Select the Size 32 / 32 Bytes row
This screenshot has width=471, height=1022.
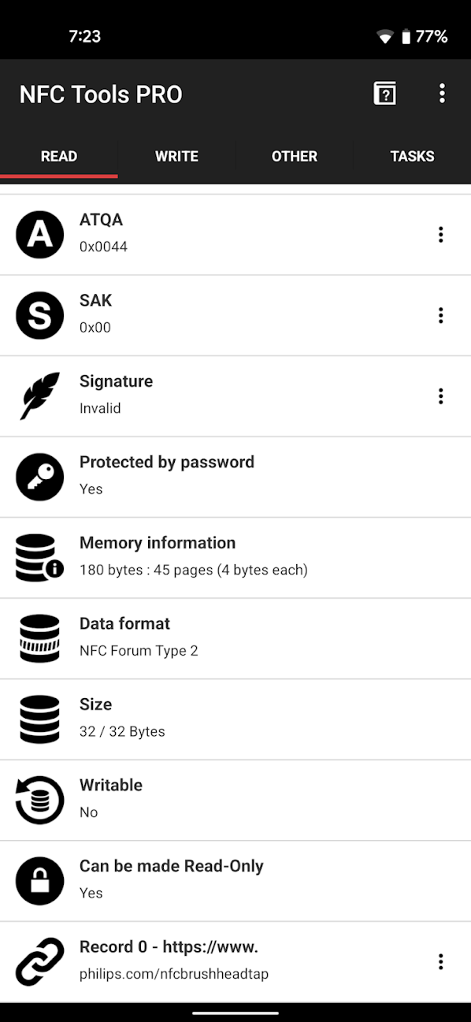coord(235,719)
